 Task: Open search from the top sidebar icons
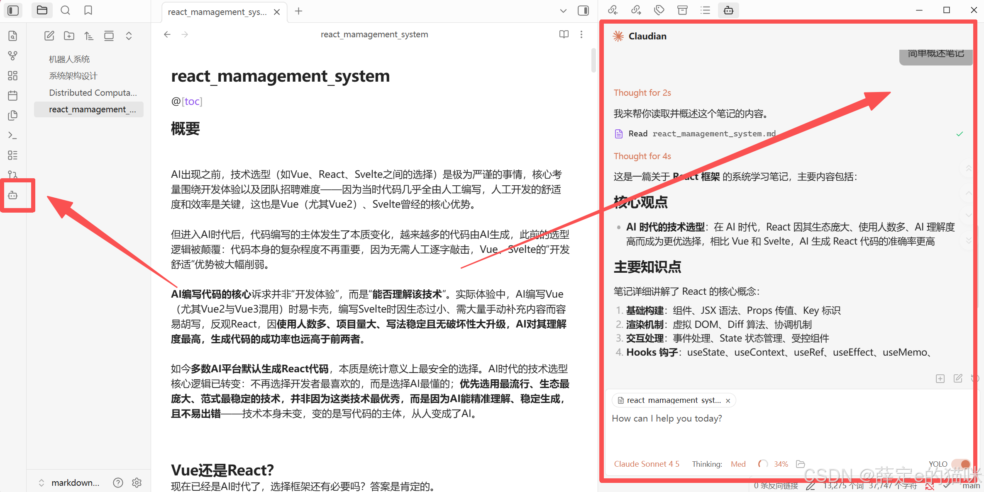pyautogui.click(x=65, y=10)
